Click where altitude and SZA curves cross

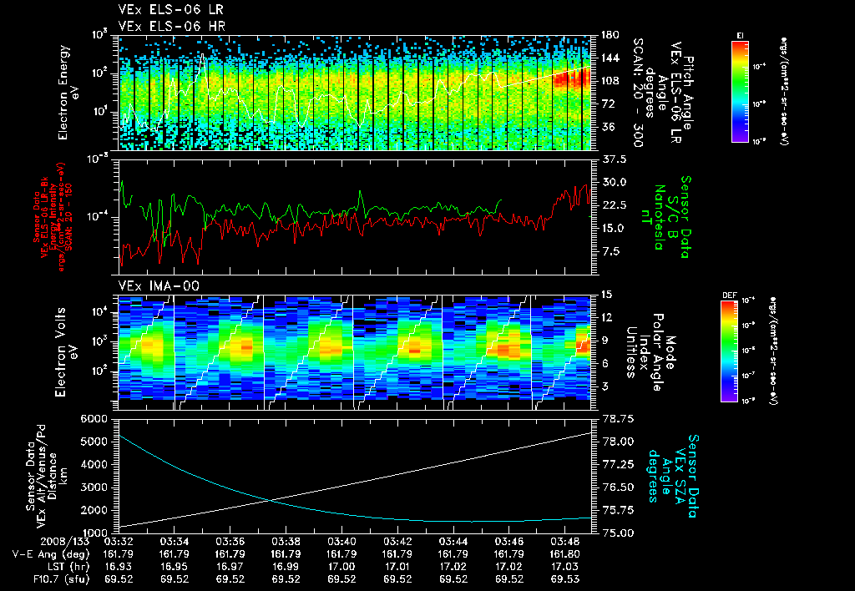[x=270, y=499]
